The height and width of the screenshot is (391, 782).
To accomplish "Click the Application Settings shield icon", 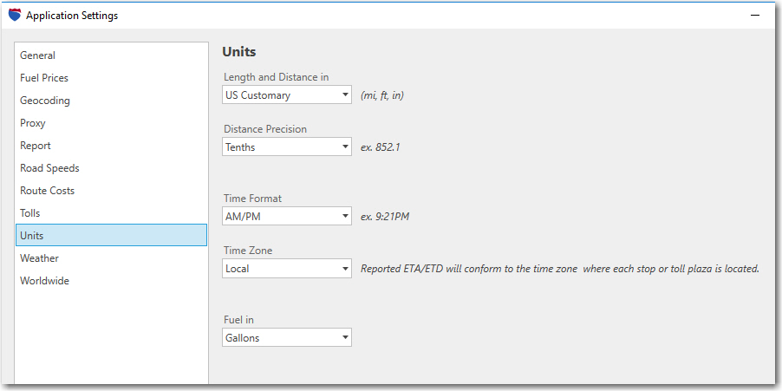I will tap(15, 16).
